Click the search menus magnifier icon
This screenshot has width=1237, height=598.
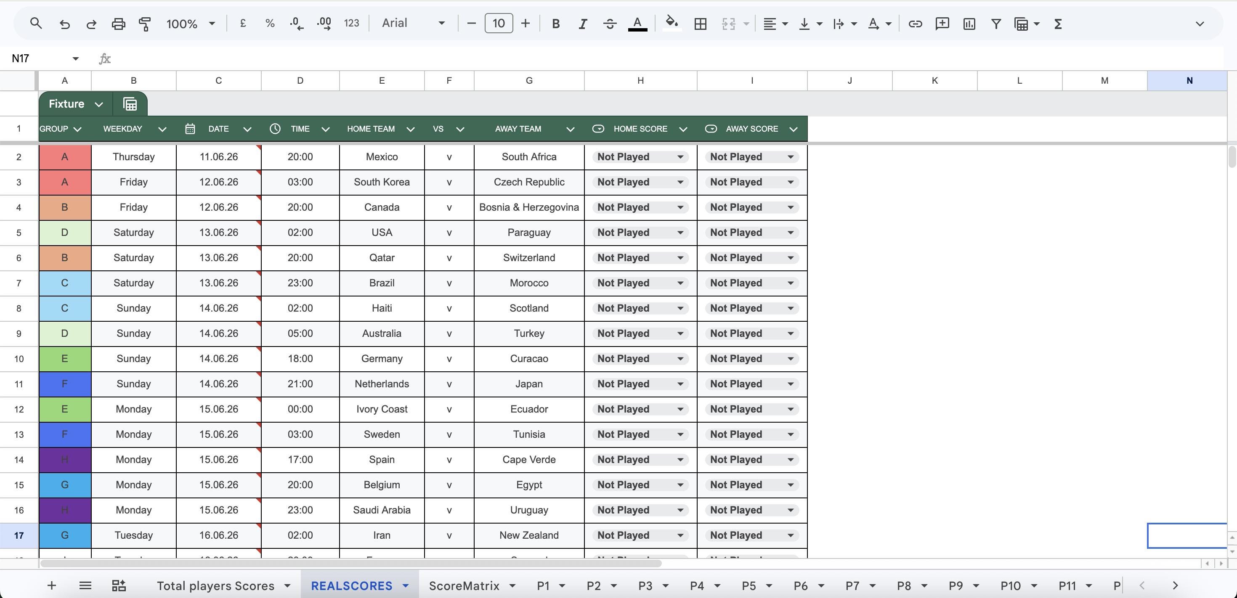pyautogui.click(x=36, y=24)
